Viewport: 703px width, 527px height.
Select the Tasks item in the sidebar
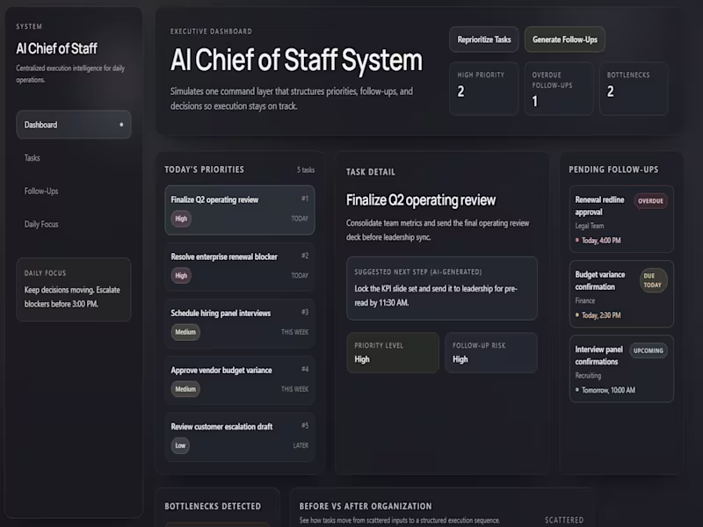point(33,158)
